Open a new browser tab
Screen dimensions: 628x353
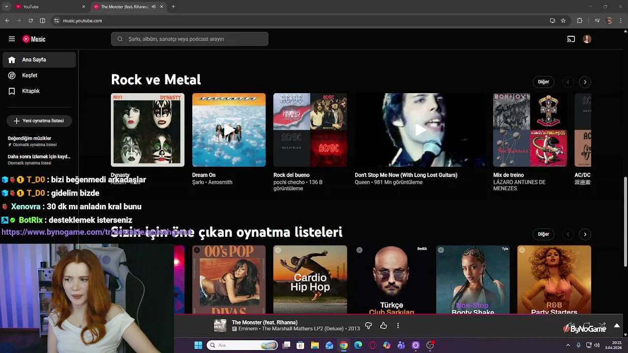[173, 6]
